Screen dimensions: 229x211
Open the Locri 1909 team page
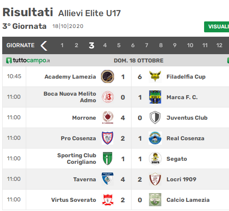[x=181, y=179]
